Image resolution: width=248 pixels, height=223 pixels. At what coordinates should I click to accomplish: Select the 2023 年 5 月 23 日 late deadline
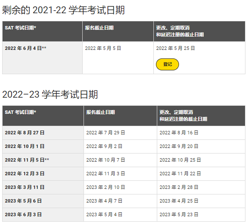point(179,214)
